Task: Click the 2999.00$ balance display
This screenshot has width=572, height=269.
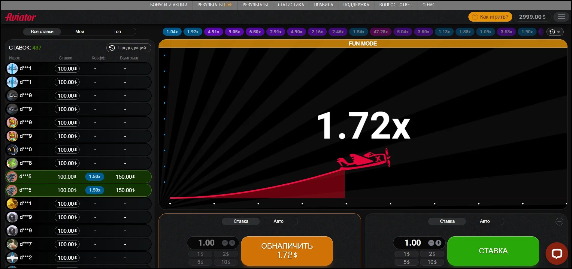Action: click(532, 17)
